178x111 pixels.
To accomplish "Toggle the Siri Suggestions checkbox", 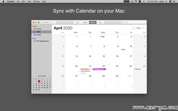I will pyautogui.click(x=35, y=41).
